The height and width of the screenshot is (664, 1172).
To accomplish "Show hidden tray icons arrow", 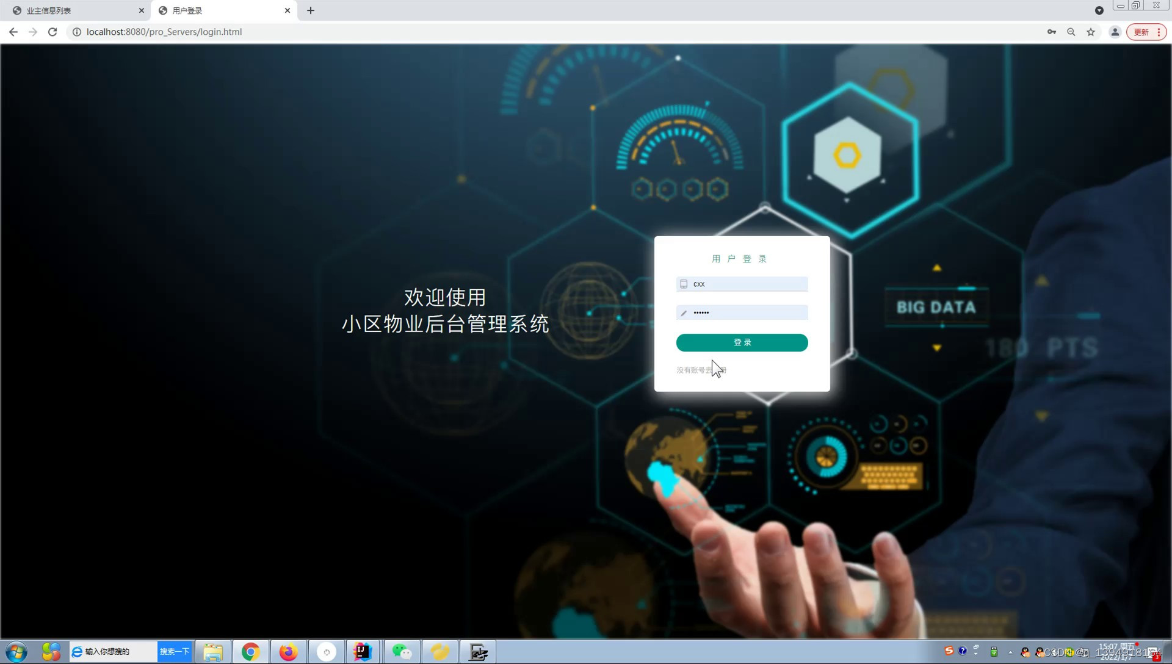I will [1010, 652].
